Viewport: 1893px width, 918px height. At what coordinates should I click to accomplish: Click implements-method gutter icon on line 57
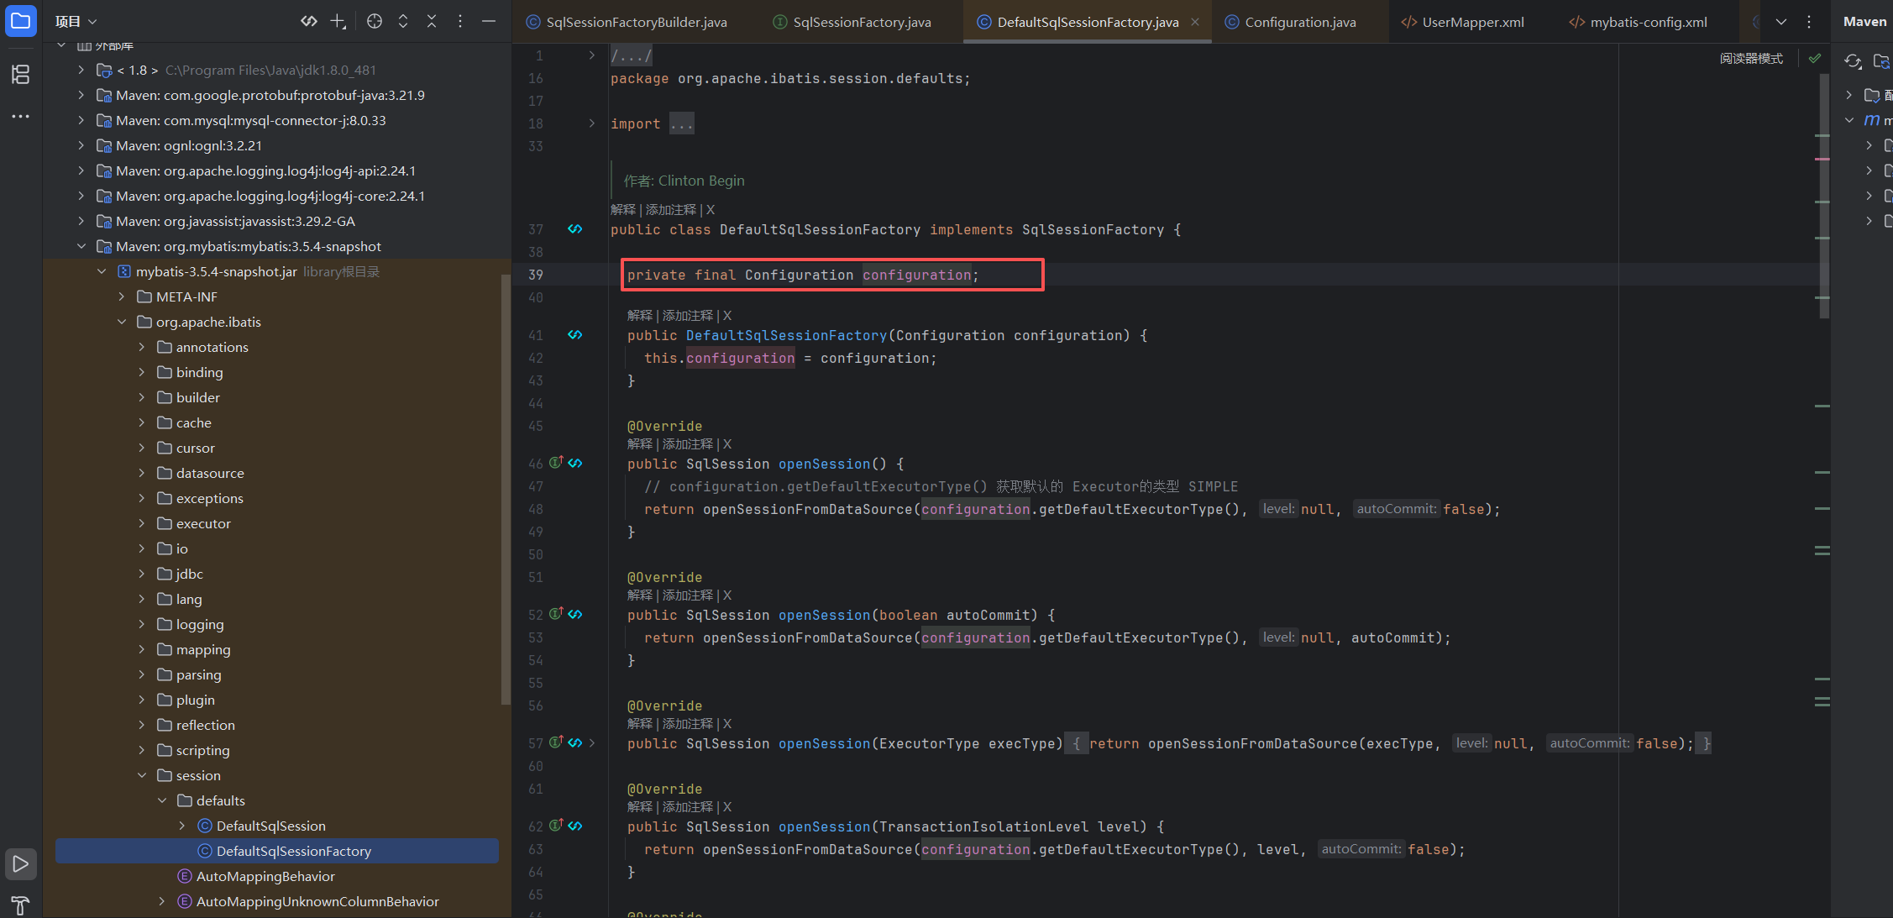(556, 742)
